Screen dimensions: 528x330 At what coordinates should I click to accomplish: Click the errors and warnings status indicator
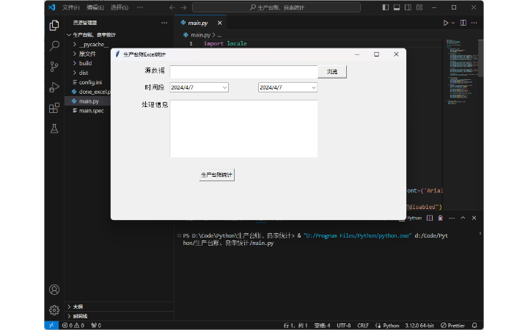coord(73,326)
